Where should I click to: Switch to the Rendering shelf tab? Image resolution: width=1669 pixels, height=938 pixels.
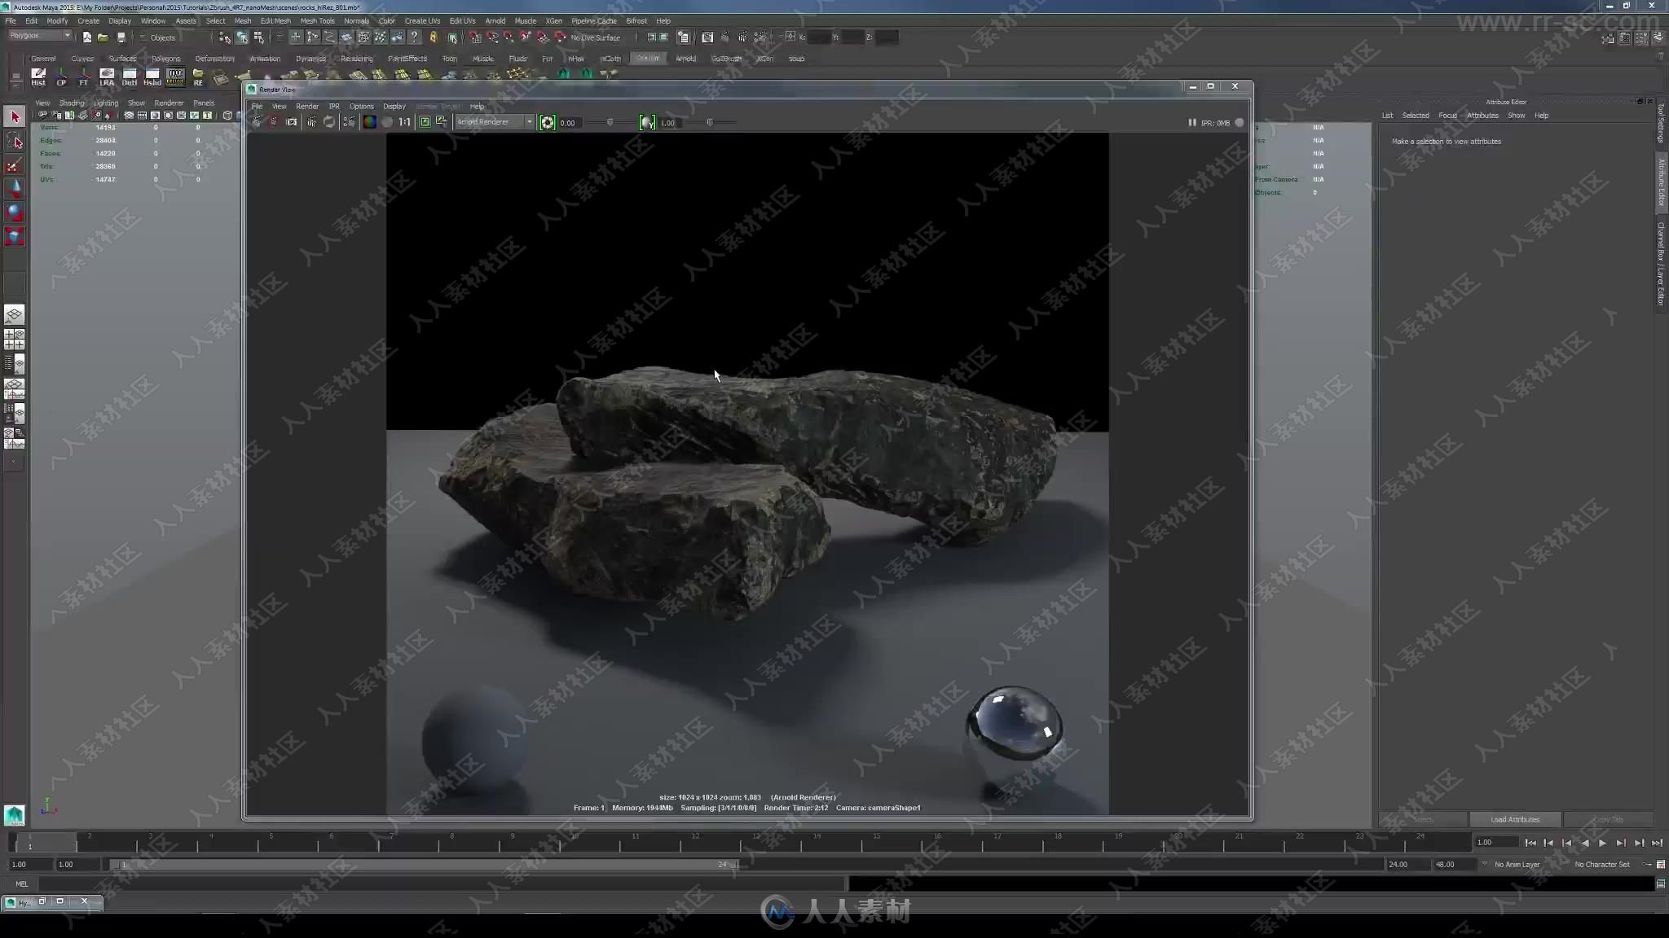pos(356,59)
